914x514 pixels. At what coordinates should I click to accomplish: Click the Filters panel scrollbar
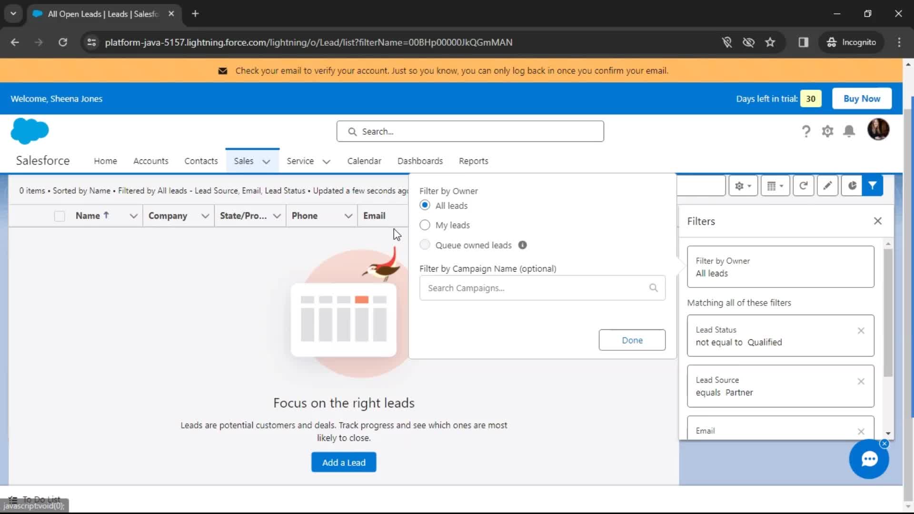pyautogui.click(x=888, y=312)
